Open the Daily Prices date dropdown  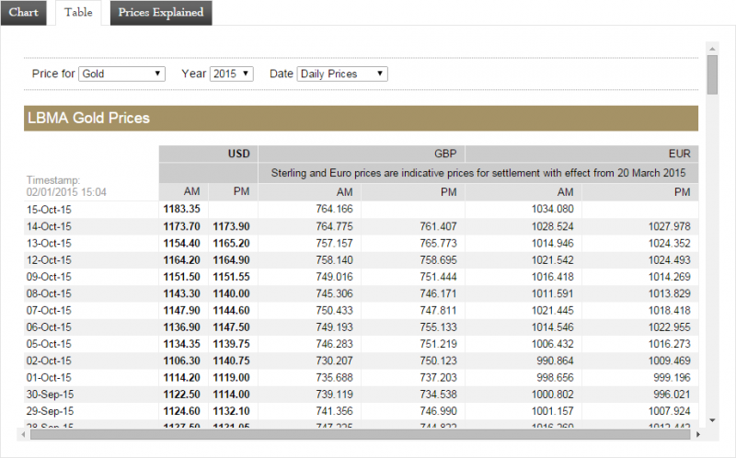coord(342,74)
